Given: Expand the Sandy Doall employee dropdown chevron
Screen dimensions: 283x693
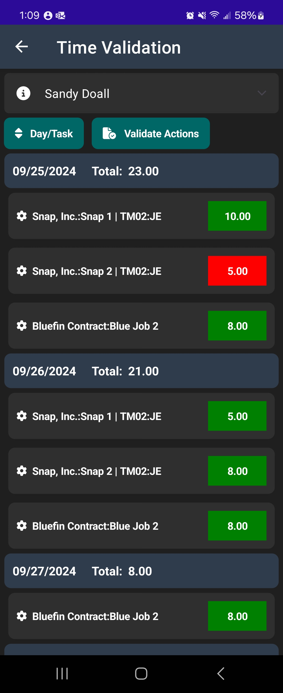Looking at the screenshot, I should click(x=262, y=93).
